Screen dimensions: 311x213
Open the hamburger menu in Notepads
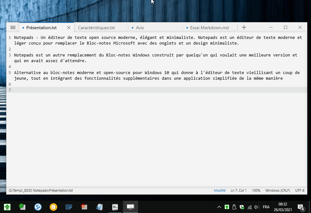coord(13,28)
